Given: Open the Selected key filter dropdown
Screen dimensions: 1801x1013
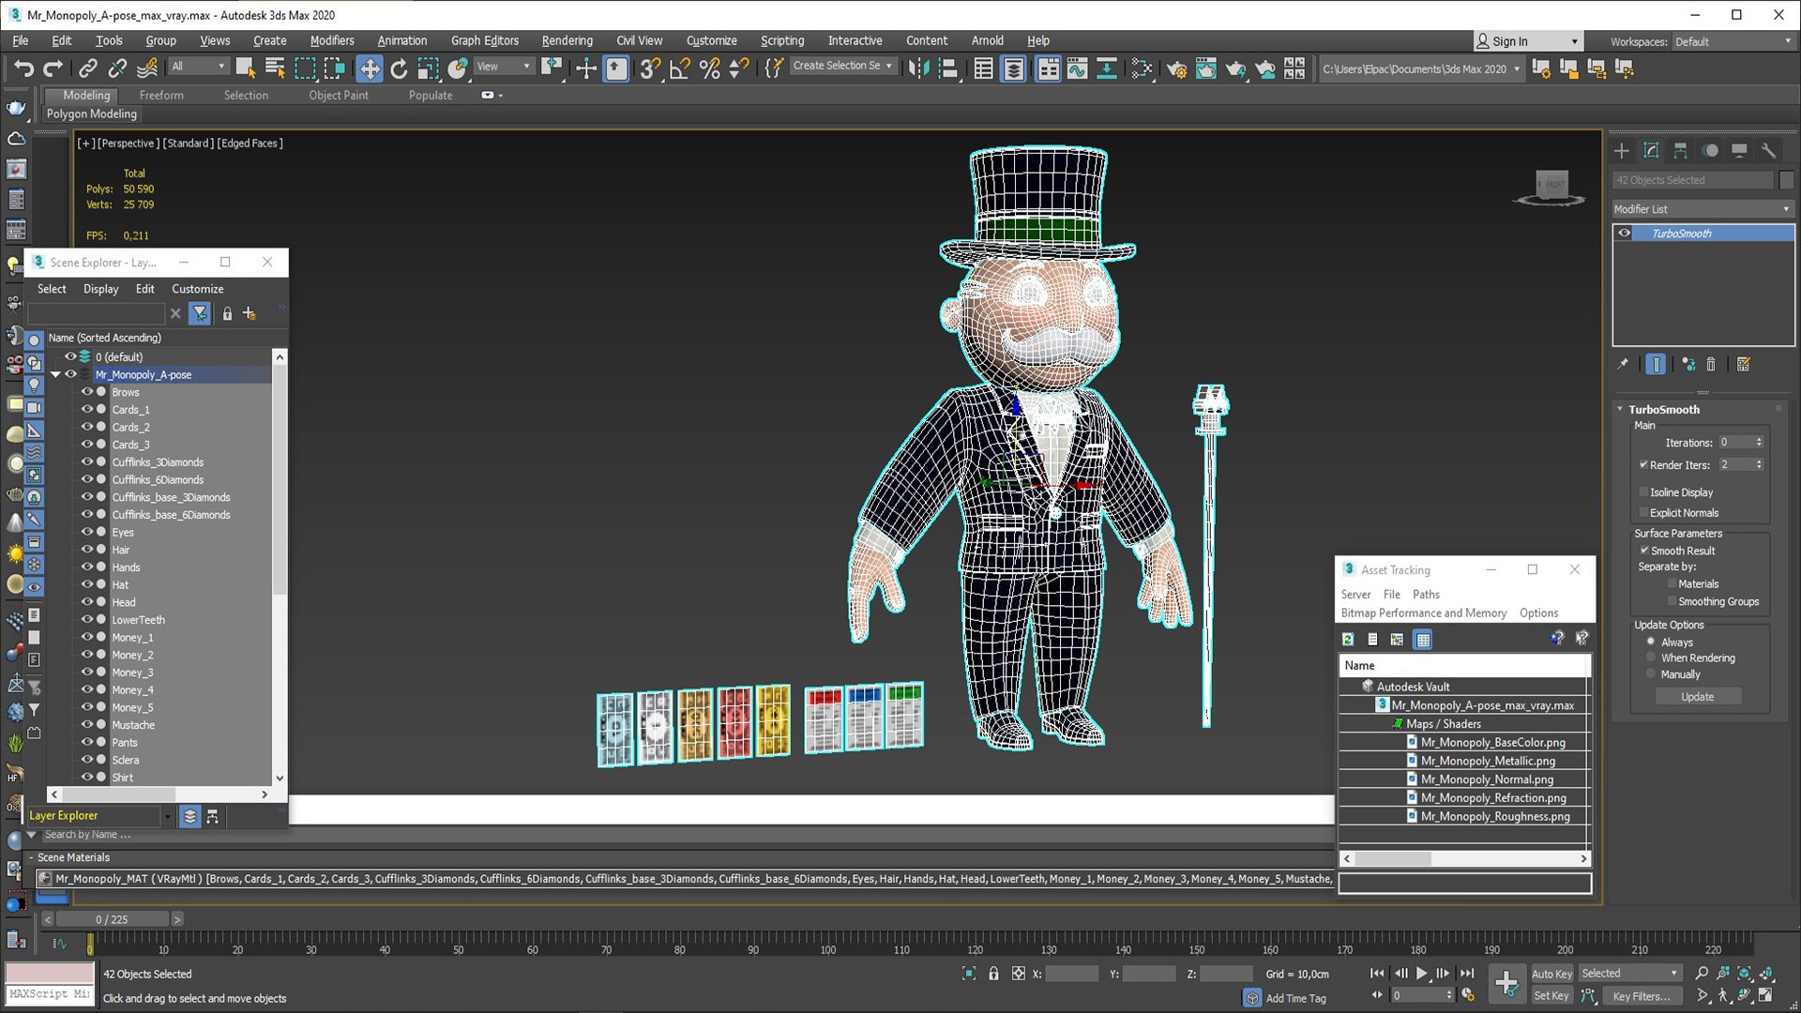Looking at the screenshot, I should click(x=1629, y=974).
